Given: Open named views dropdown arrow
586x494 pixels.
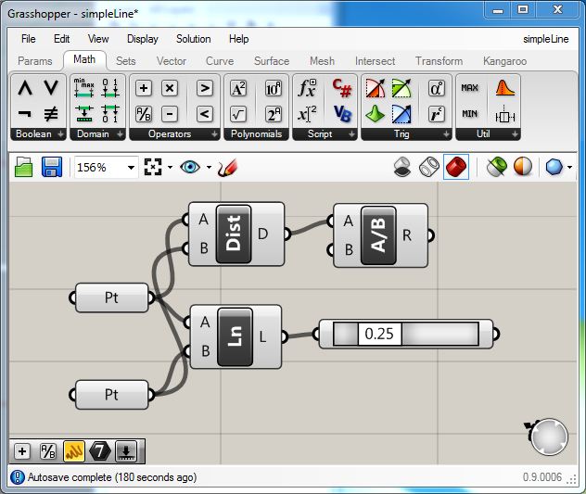Looking at the screenshot, I should pos(209,168).
